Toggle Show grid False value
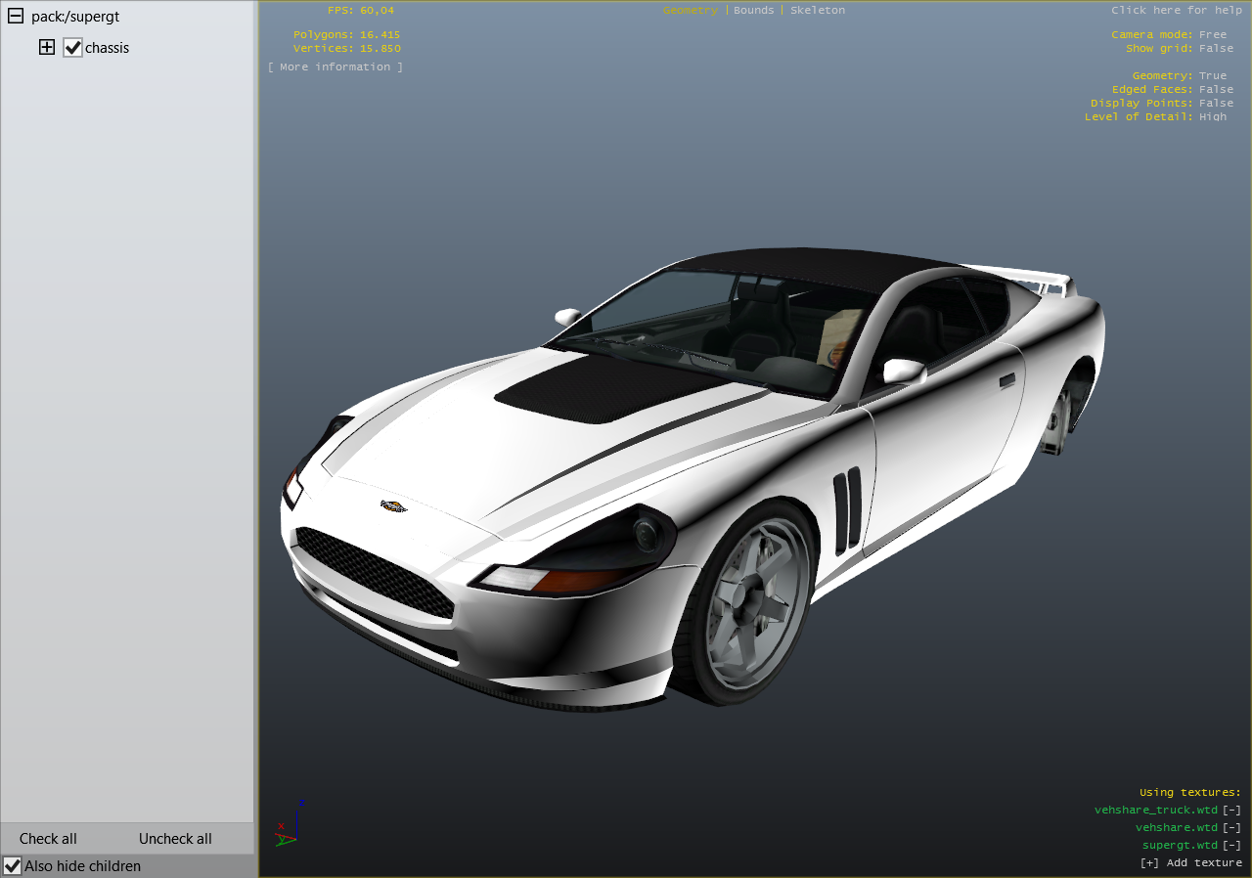1252x878 pixels. (1216, 48)
